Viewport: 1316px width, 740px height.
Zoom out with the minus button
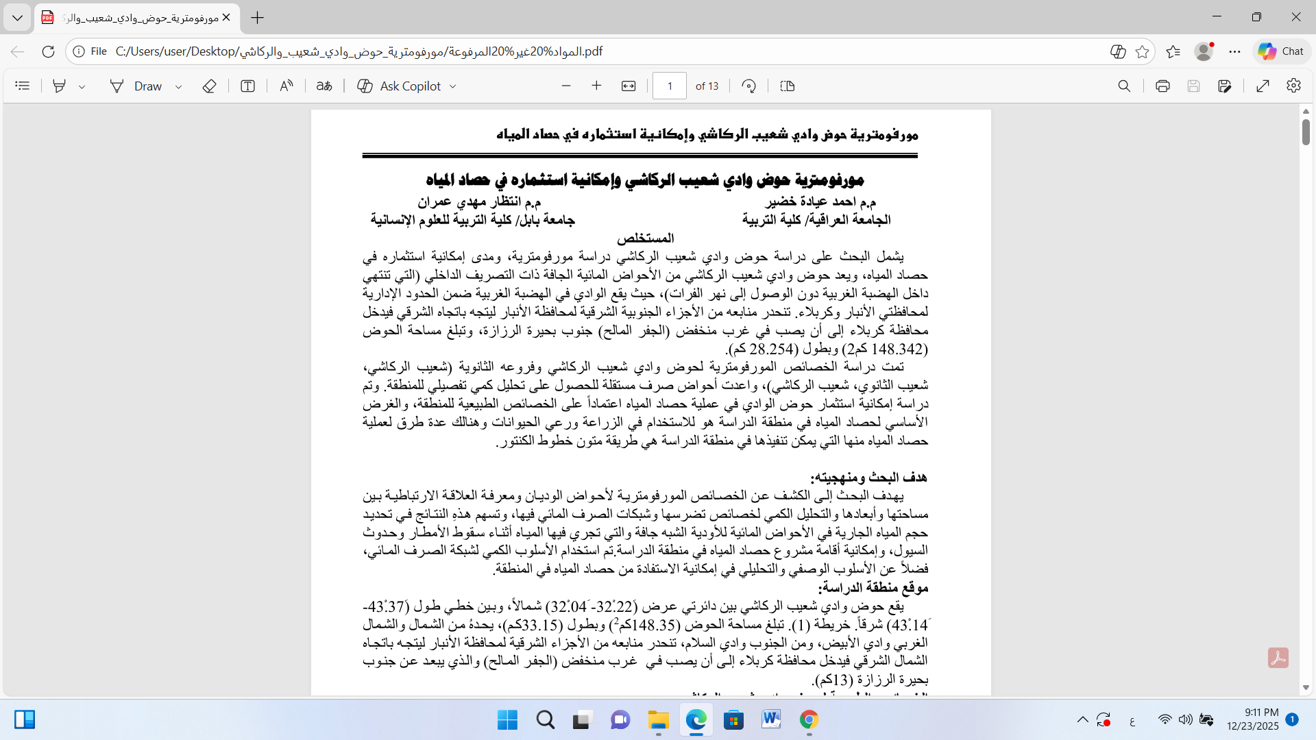566,86
